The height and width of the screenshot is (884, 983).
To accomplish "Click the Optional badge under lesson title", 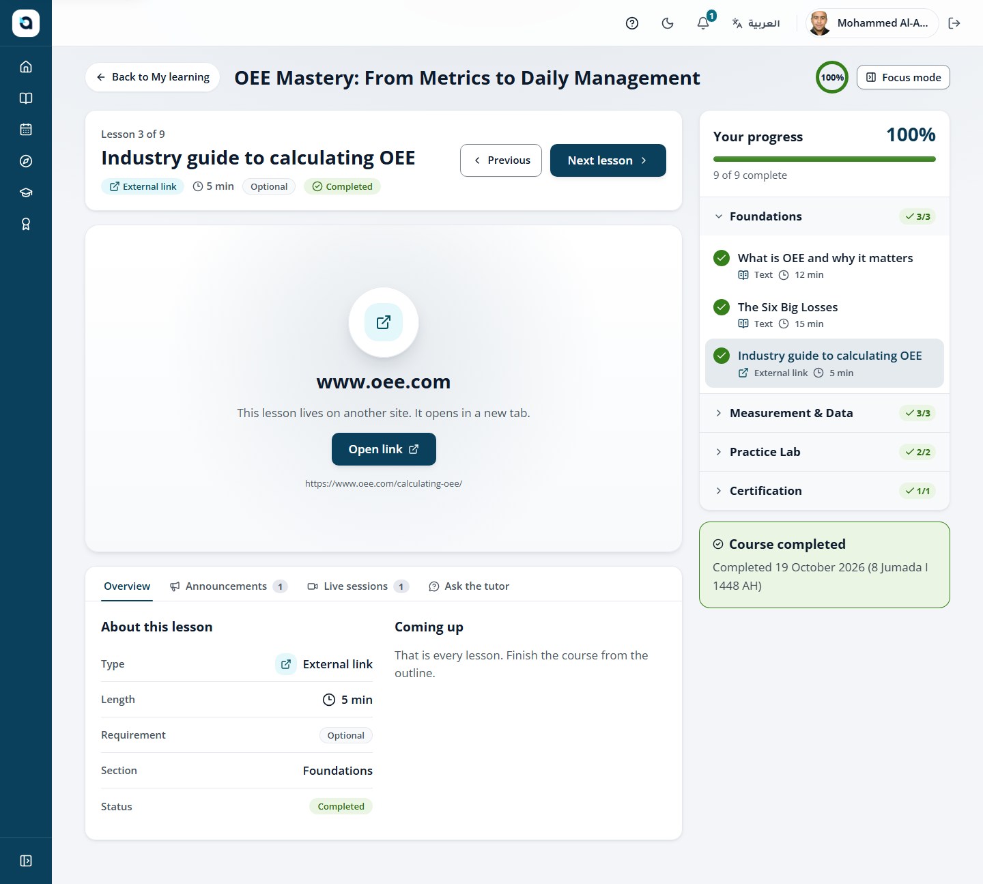I will pyautogui.click(x=269, y=186).
